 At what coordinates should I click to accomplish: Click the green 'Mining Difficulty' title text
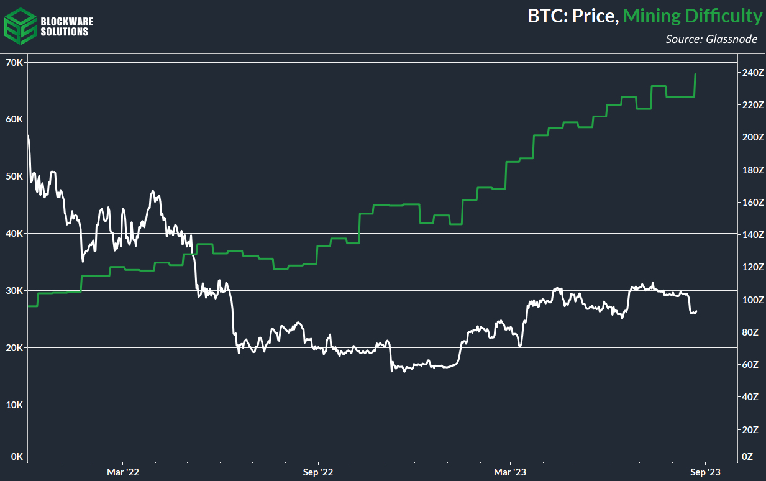click(693, 16)
